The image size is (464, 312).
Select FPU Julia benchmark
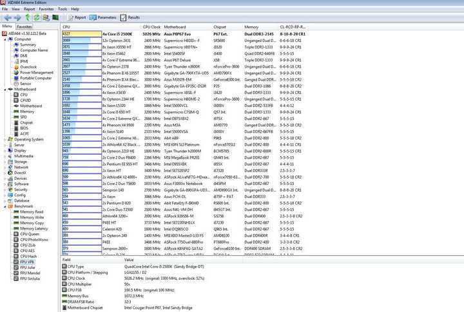coord(27,268)
